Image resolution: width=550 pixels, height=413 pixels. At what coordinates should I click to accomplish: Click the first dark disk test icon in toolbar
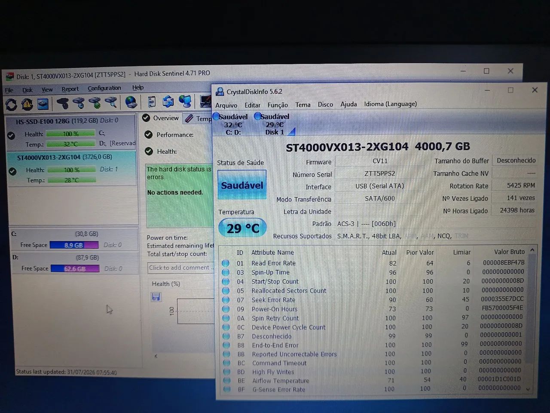[63, 103]
